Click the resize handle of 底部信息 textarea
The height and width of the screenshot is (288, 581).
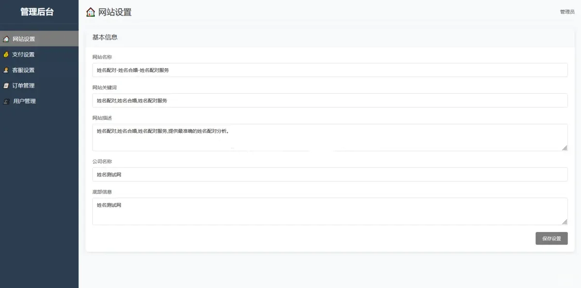pyautogui.click(x=565, y=222)
